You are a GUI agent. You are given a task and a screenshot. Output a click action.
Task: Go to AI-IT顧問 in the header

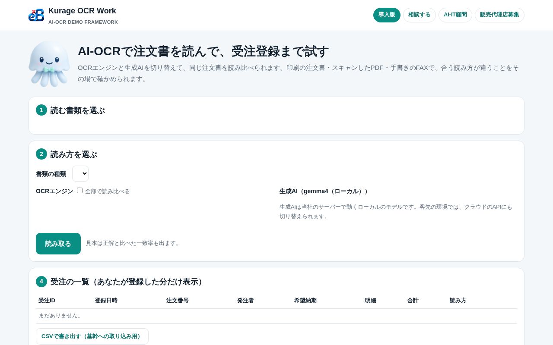click(x=455, y=15)
